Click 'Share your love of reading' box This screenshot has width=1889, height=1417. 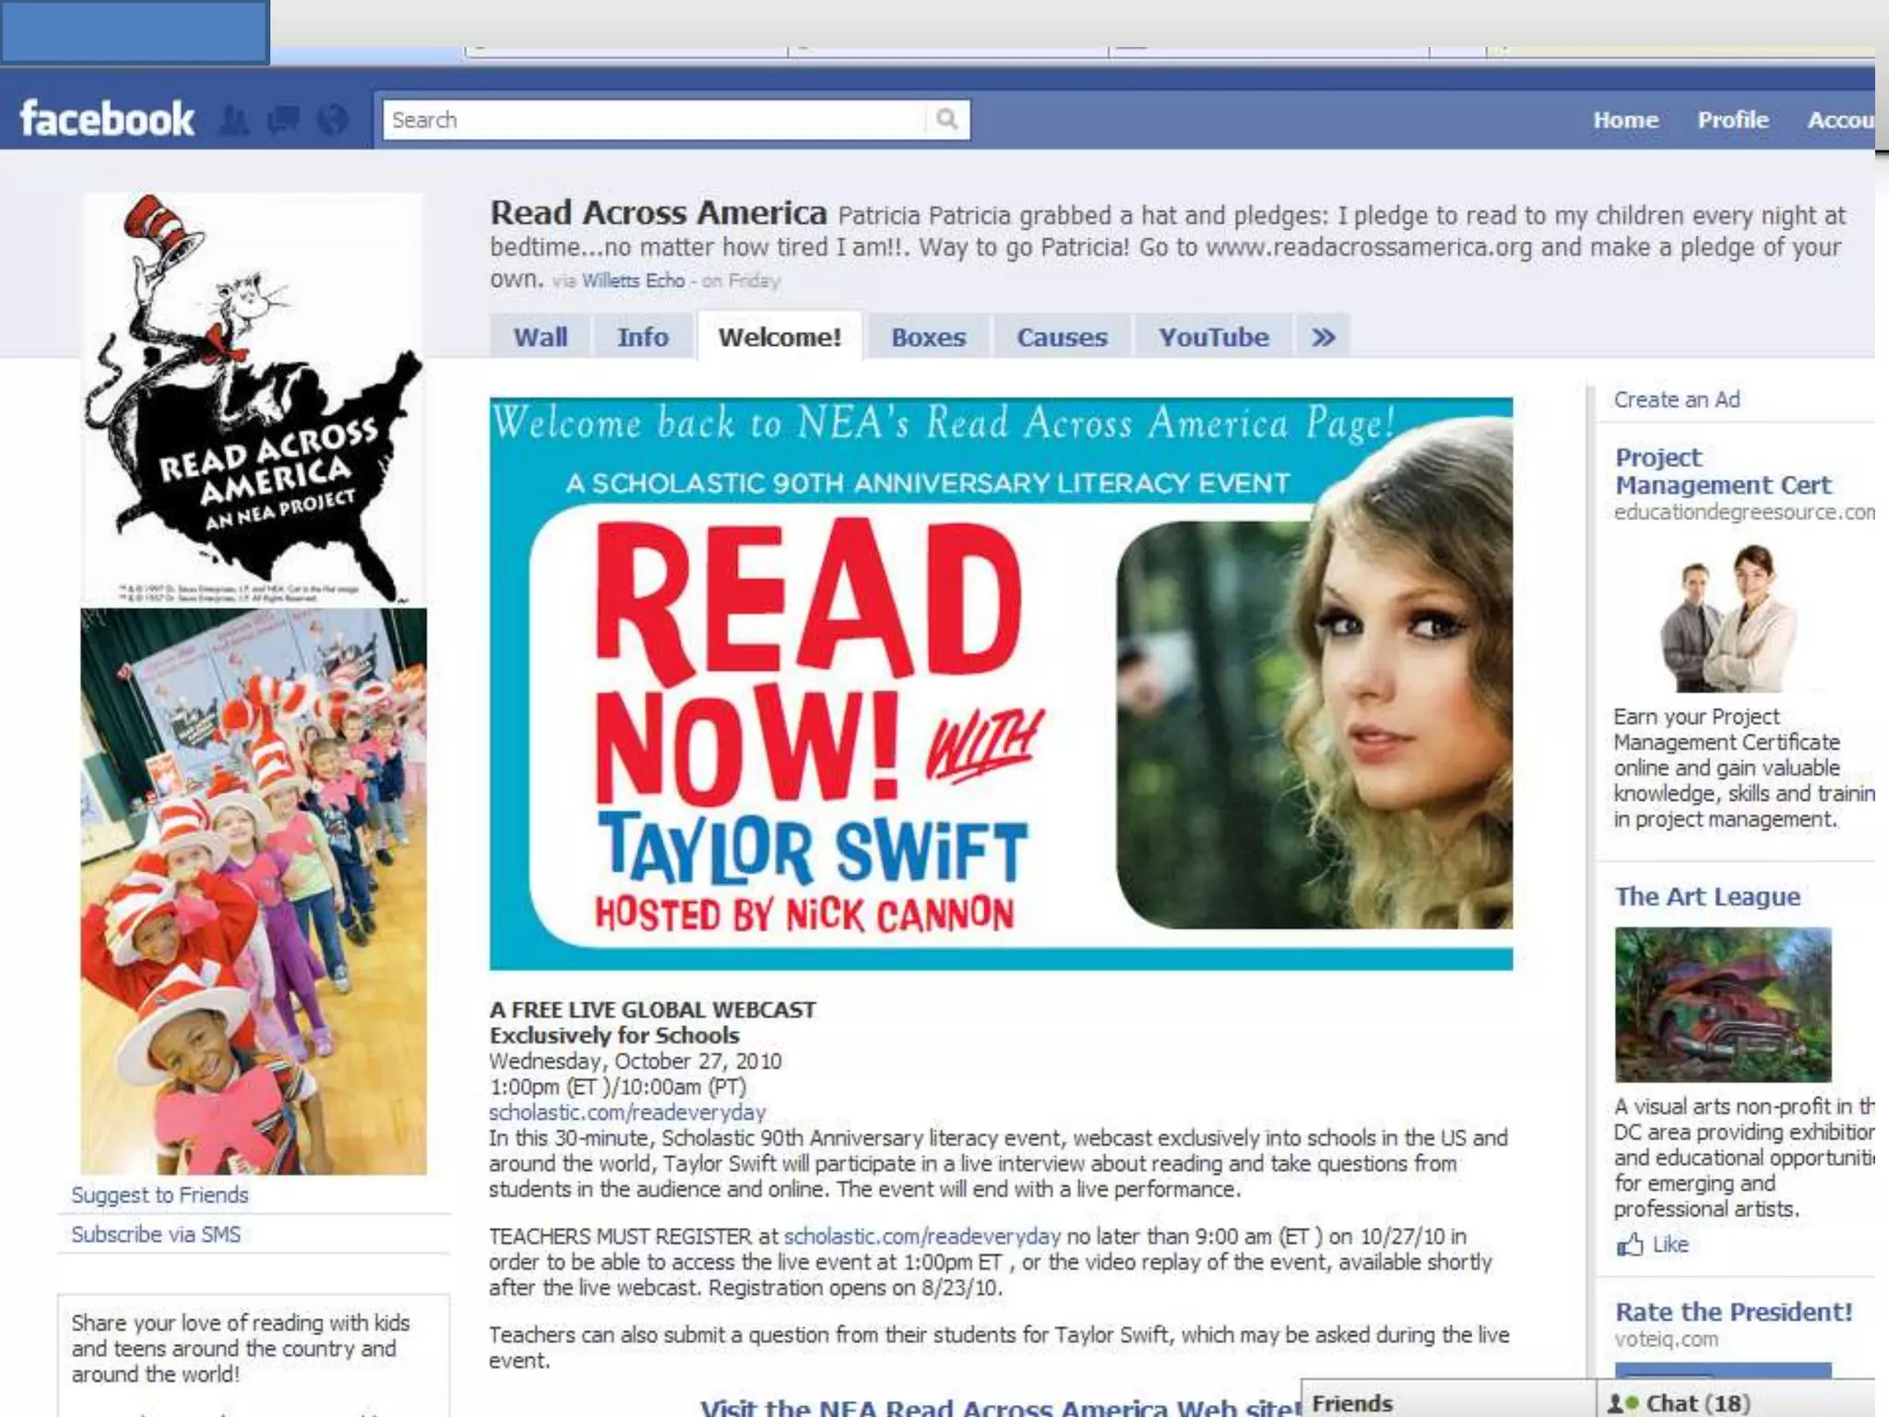click(x=254, y=1355)
